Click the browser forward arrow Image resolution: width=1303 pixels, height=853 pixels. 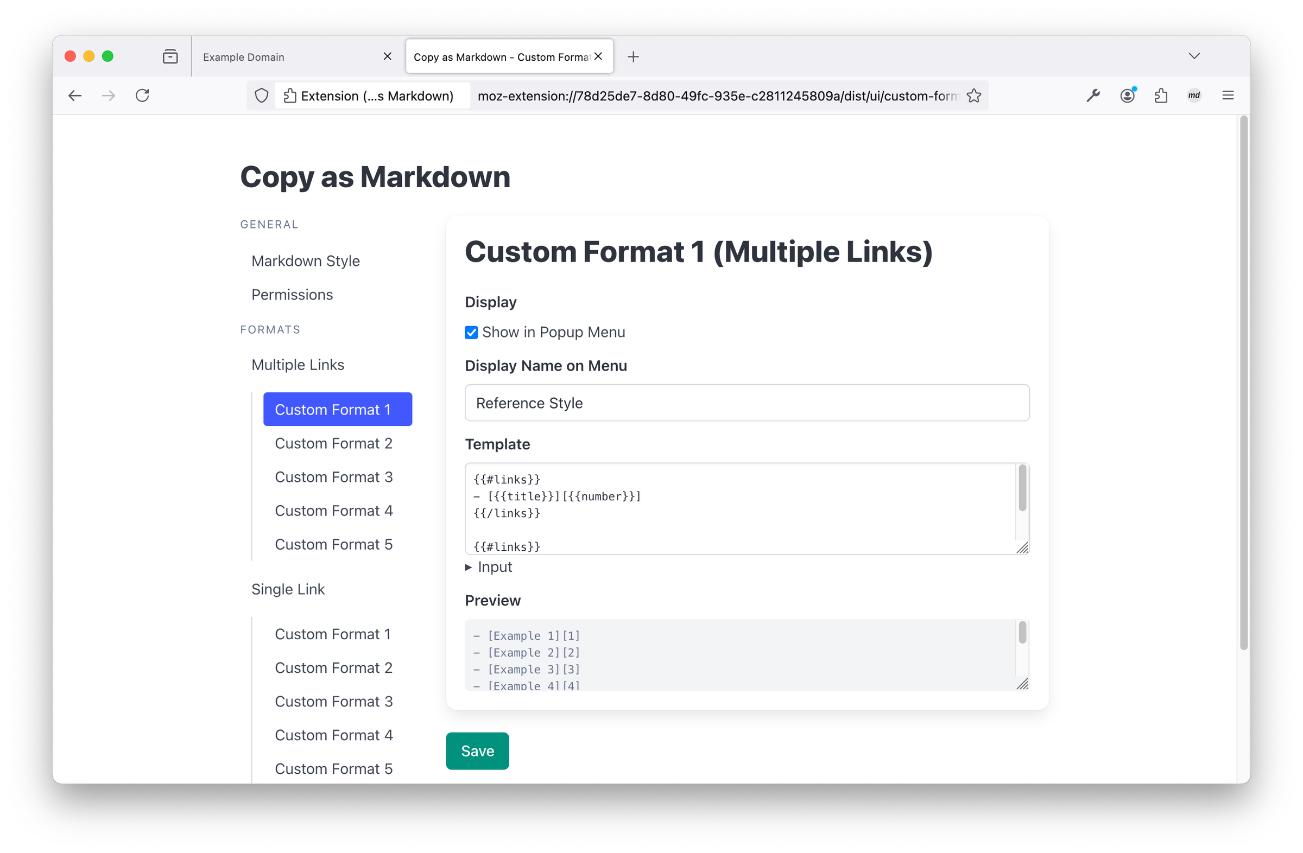tap(109, 96)
